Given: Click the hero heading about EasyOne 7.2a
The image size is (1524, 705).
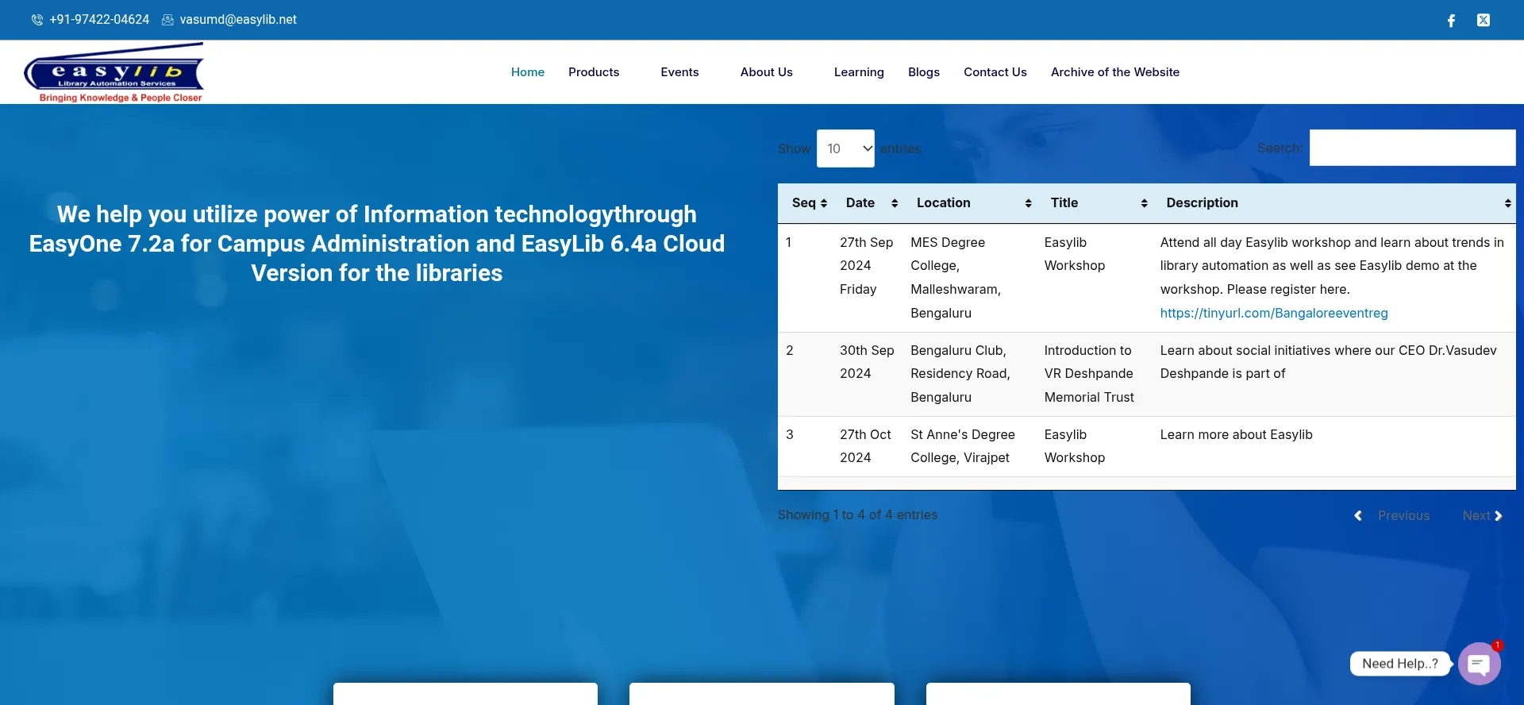Looking at the screenshot, I should (x=377, y=244).
